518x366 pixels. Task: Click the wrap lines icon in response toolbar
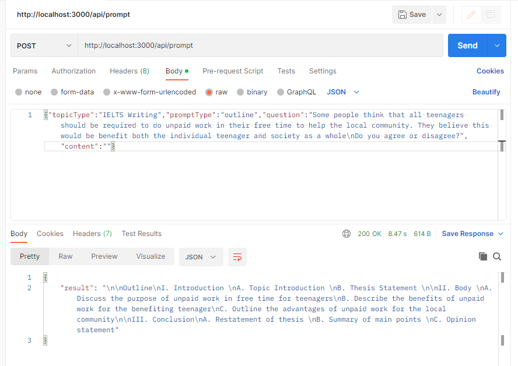[x=237, y=257]
